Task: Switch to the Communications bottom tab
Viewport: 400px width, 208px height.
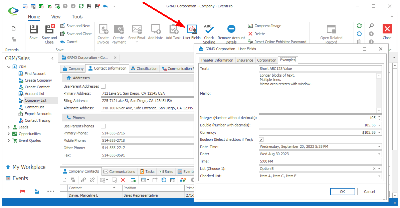Action: pos(120,172)
